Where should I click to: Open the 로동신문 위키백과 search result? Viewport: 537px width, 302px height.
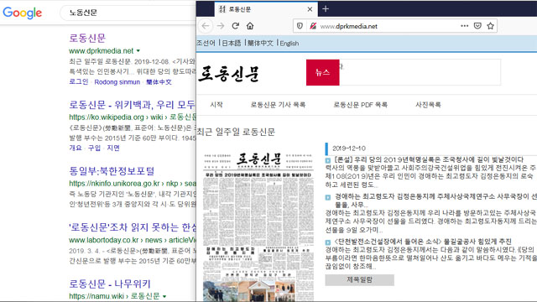click(133, 104)
